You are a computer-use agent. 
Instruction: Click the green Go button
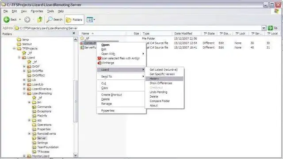pos(272,28)
